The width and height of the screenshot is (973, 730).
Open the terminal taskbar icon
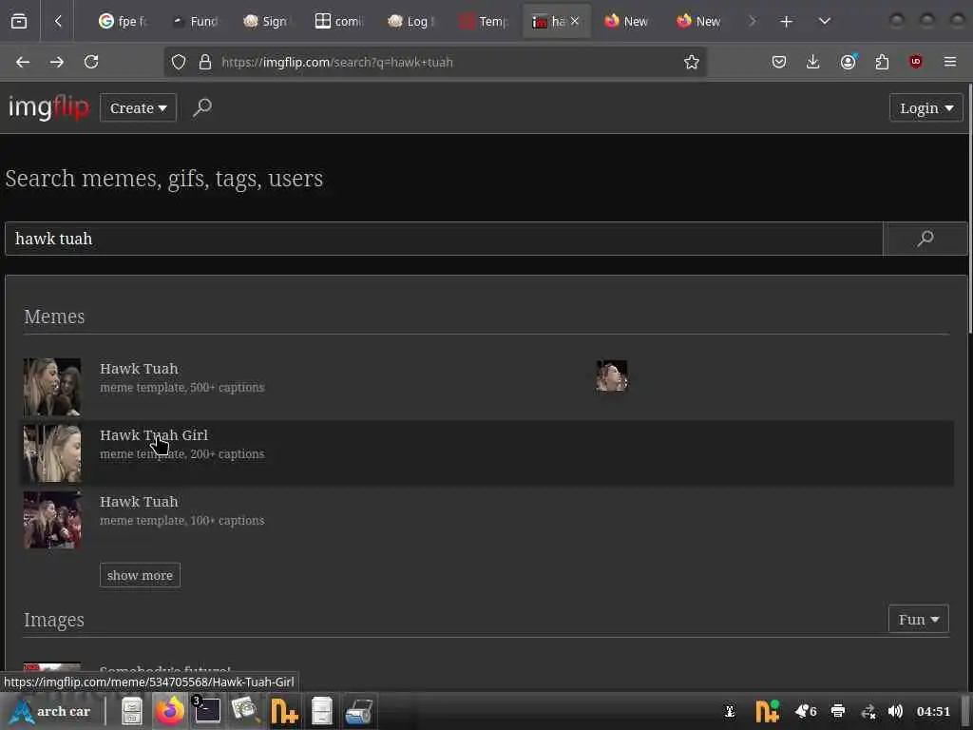[206, 711]
